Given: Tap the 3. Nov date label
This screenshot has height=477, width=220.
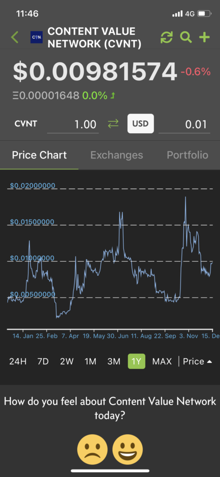Looking at the screenshot, I should (x=188, y=336).
